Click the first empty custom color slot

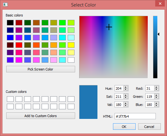point(10,99)
